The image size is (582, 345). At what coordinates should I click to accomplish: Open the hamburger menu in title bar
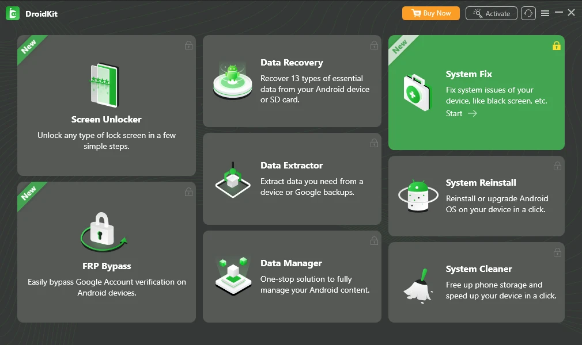pyautogui.click(x=545, y=13)
